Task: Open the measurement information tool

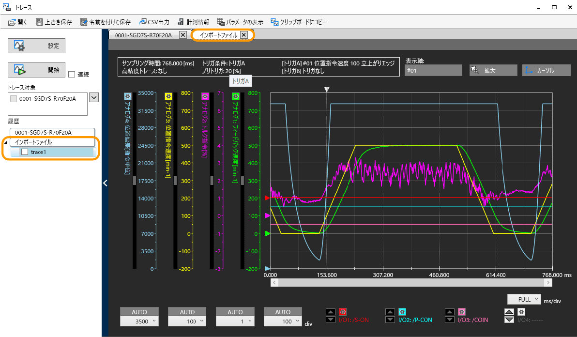Action: 192,22
